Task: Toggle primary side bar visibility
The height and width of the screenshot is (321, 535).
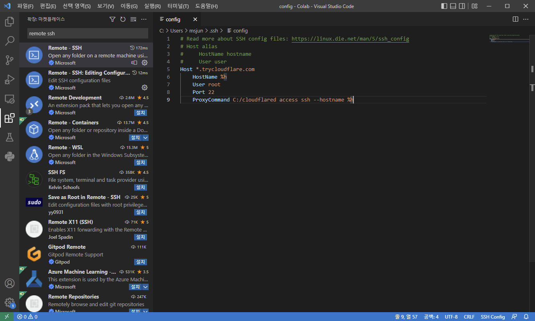Action: (x=444, y=6)
